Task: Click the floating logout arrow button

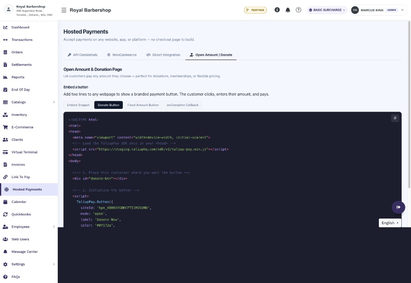Action: (399, 207)
